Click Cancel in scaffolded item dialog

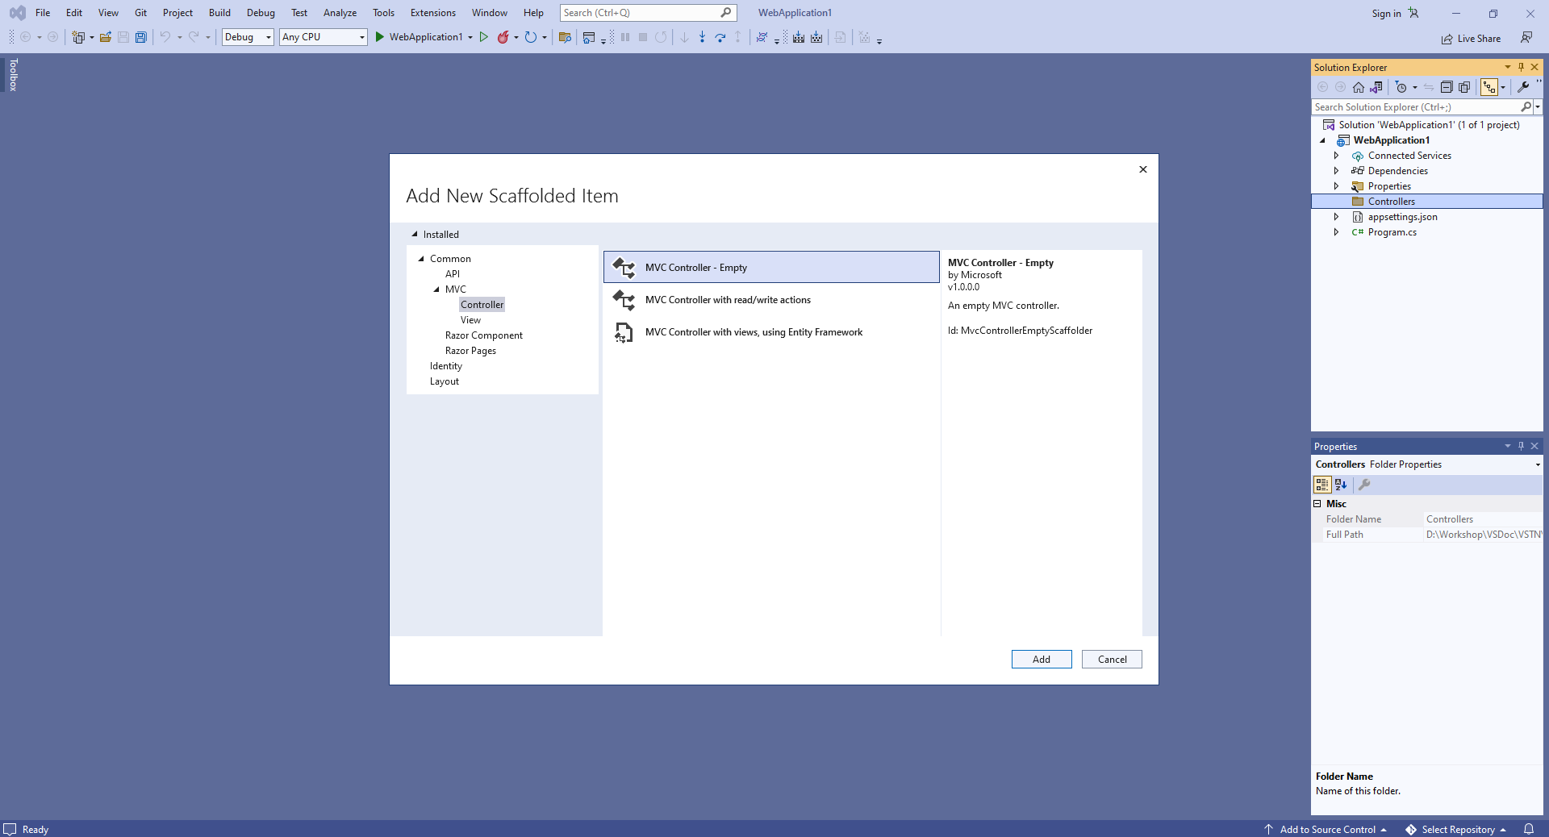pos(1112,660)
